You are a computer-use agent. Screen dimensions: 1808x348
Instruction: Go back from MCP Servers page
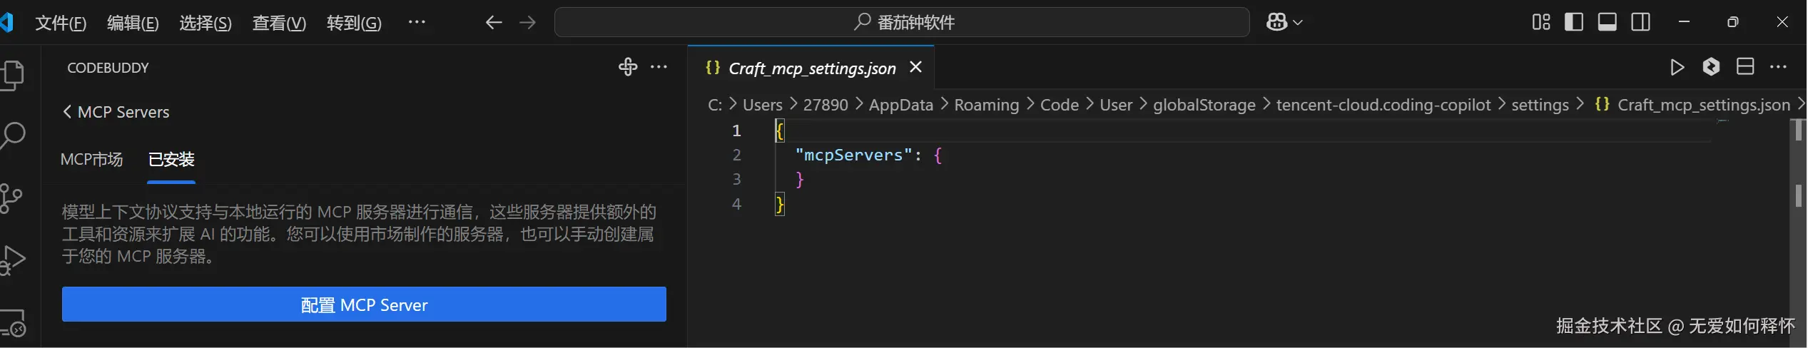click(67, 112)
